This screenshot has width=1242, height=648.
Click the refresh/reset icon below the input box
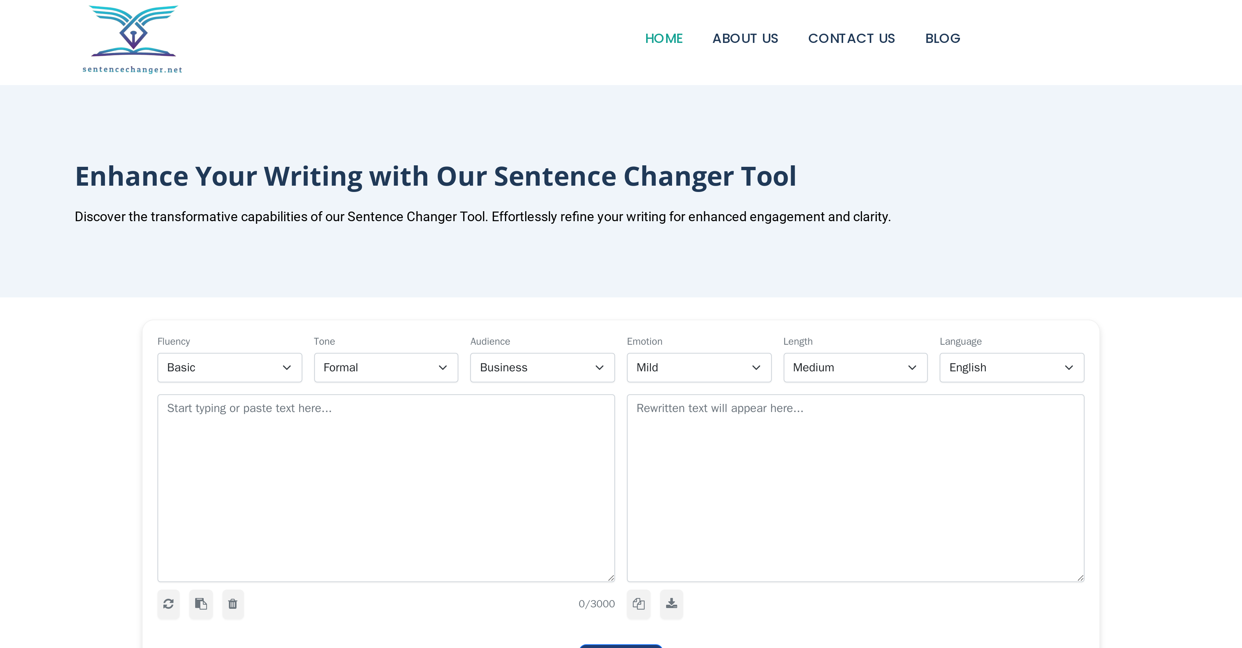(x=168, y=604)
